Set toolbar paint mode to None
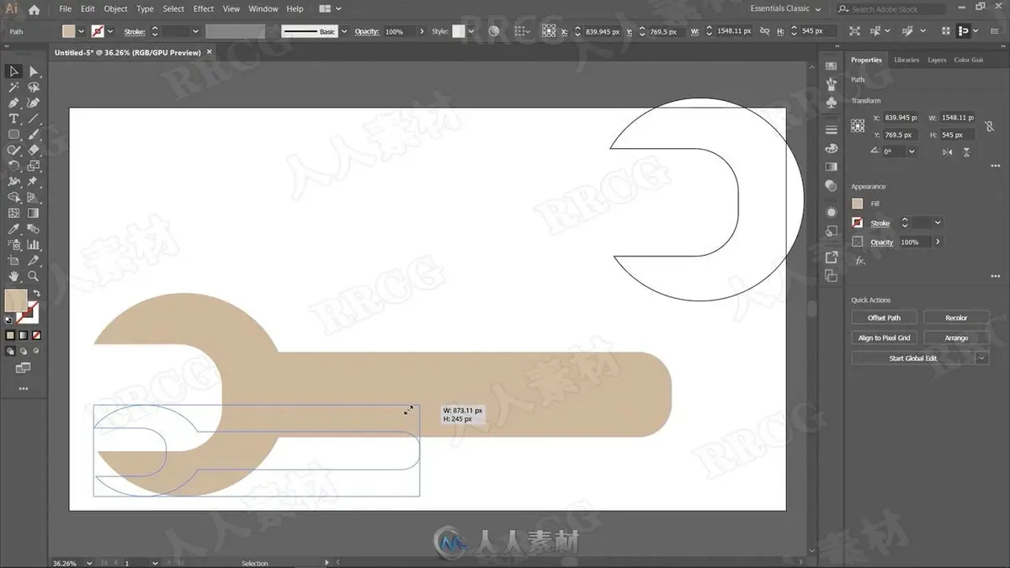 [x=35, y=335]
